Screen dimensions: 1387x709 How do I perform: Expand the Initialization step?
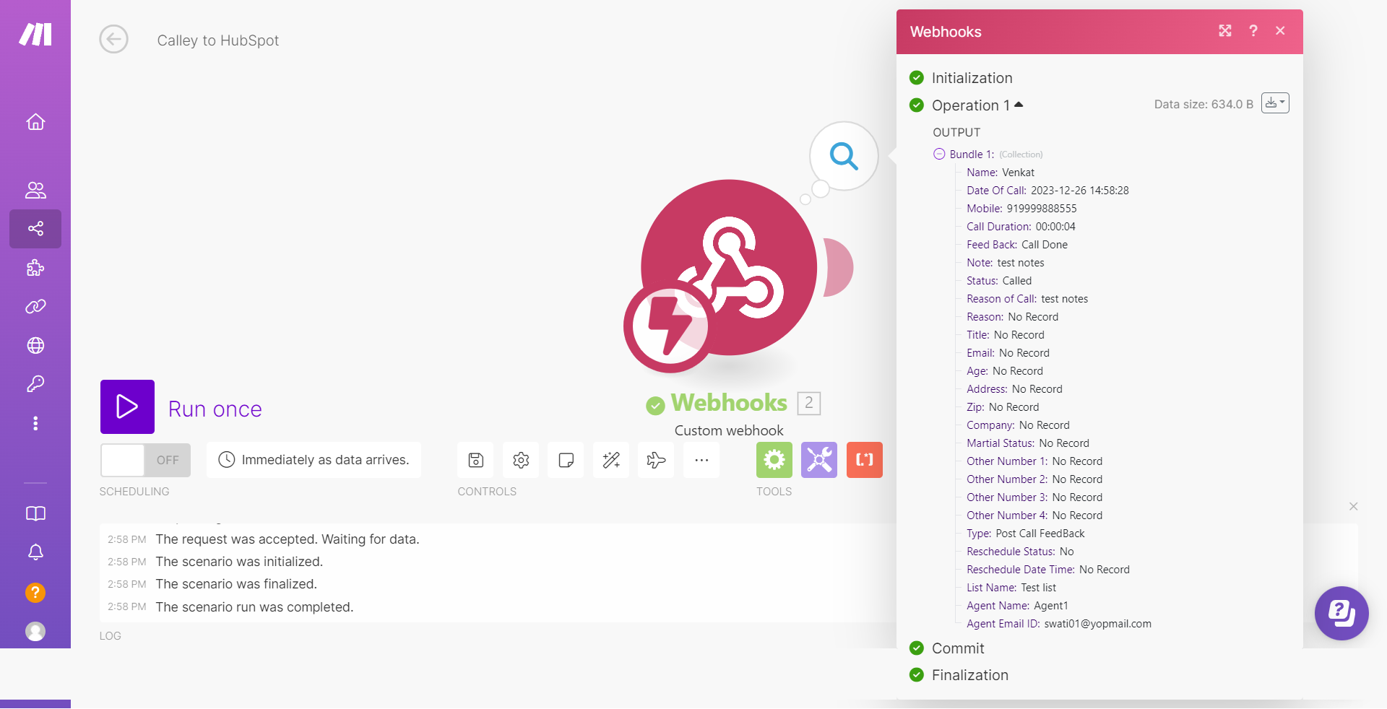point(972,78)
